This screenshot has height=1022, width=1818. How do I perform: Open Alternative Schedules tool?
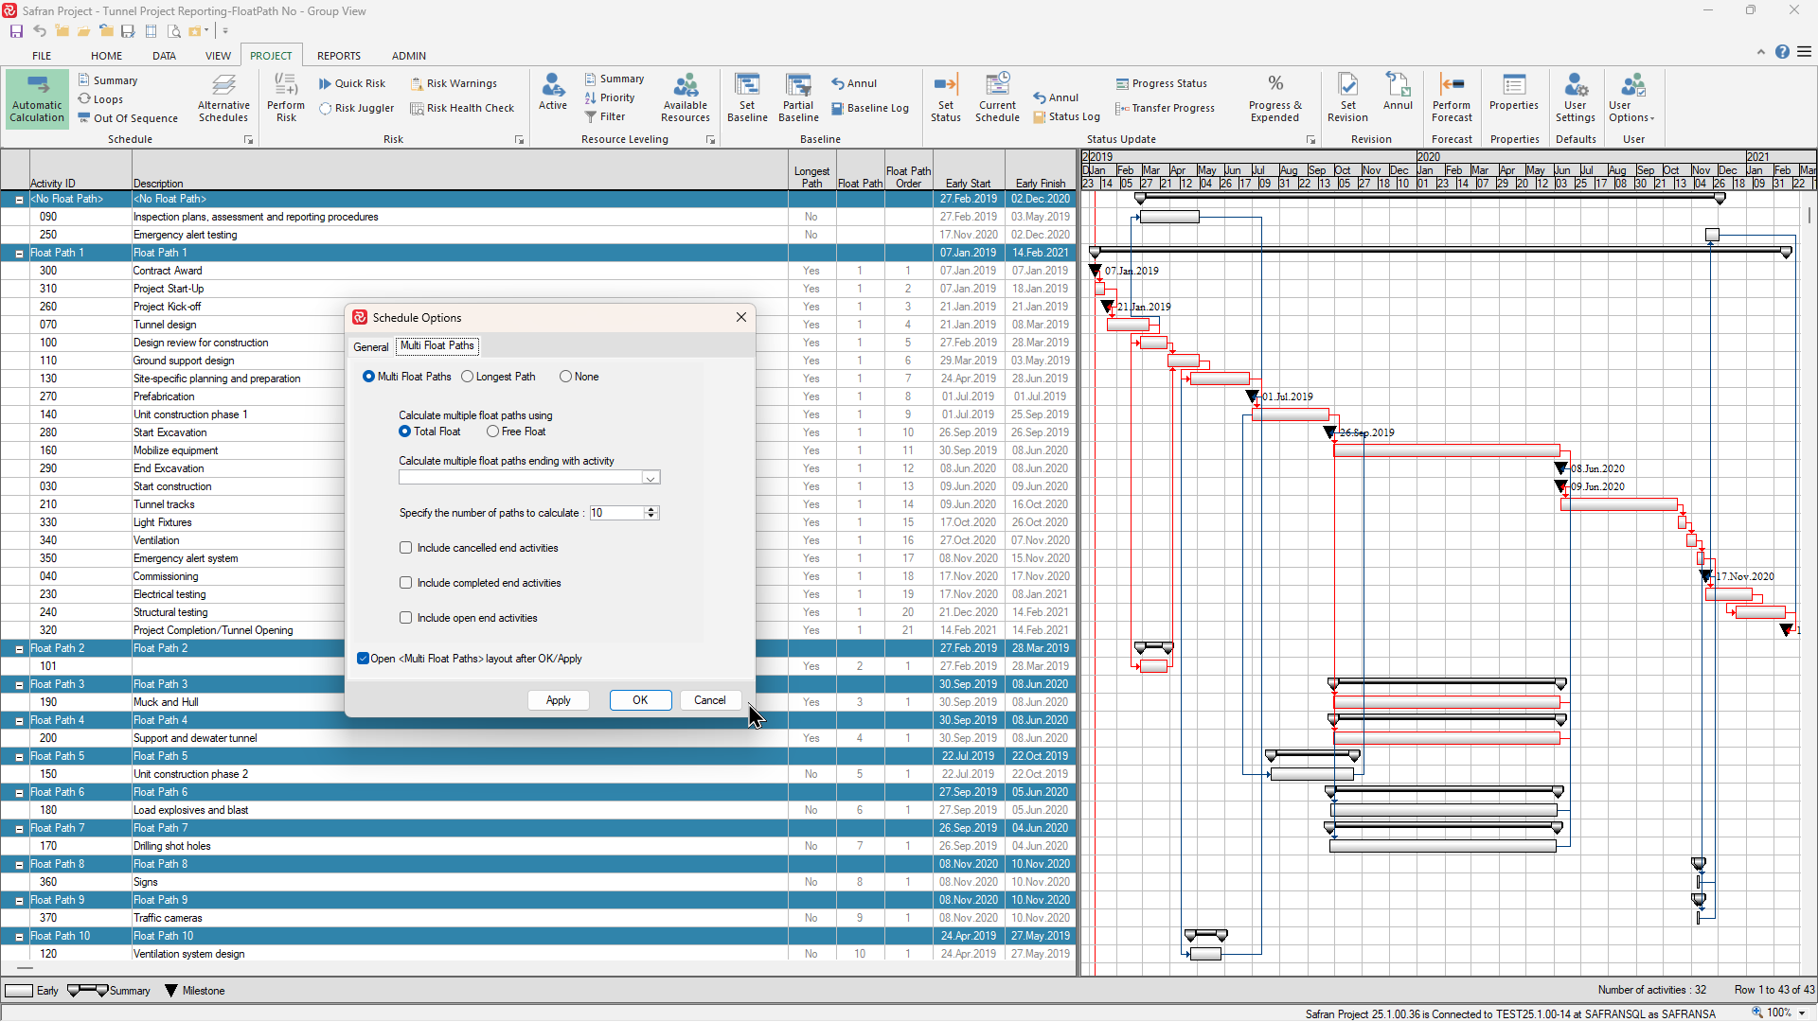(x=223, y=98)
